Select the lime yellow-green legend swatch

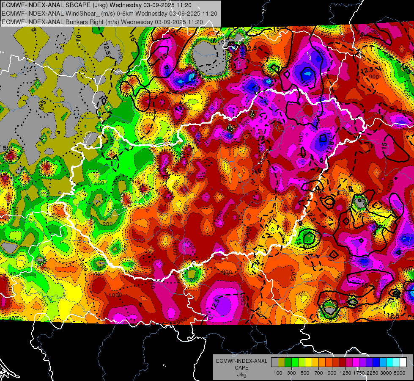[x=302, y=362]
